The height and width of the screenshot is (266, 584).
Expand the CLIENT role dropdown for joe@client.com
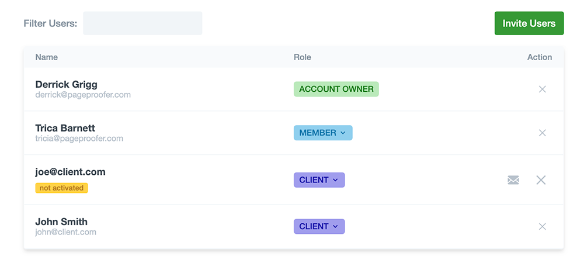pyautogui.click(x=319, y=180)
